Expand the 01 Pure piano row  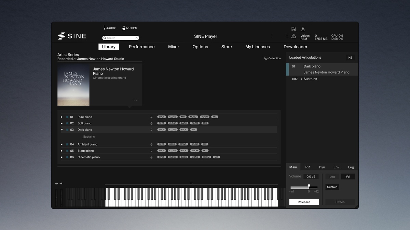click(x=62, y=117)
